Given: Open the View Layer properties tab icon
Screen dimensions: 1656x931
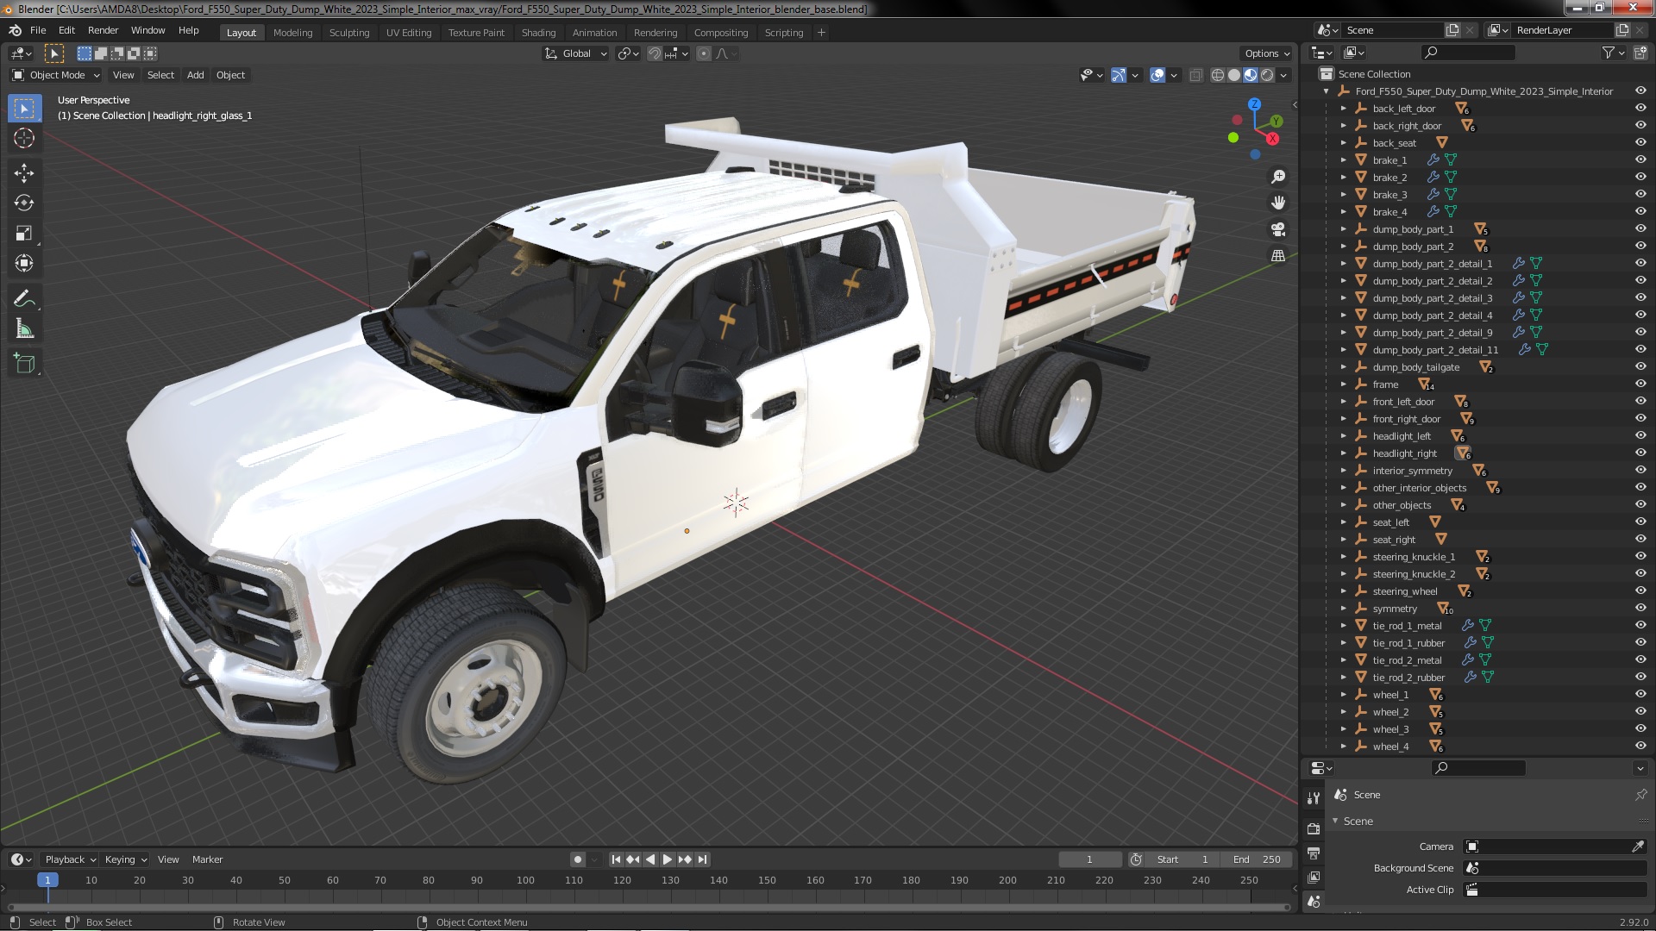Looking at the screenshot, I should 1314,877.
